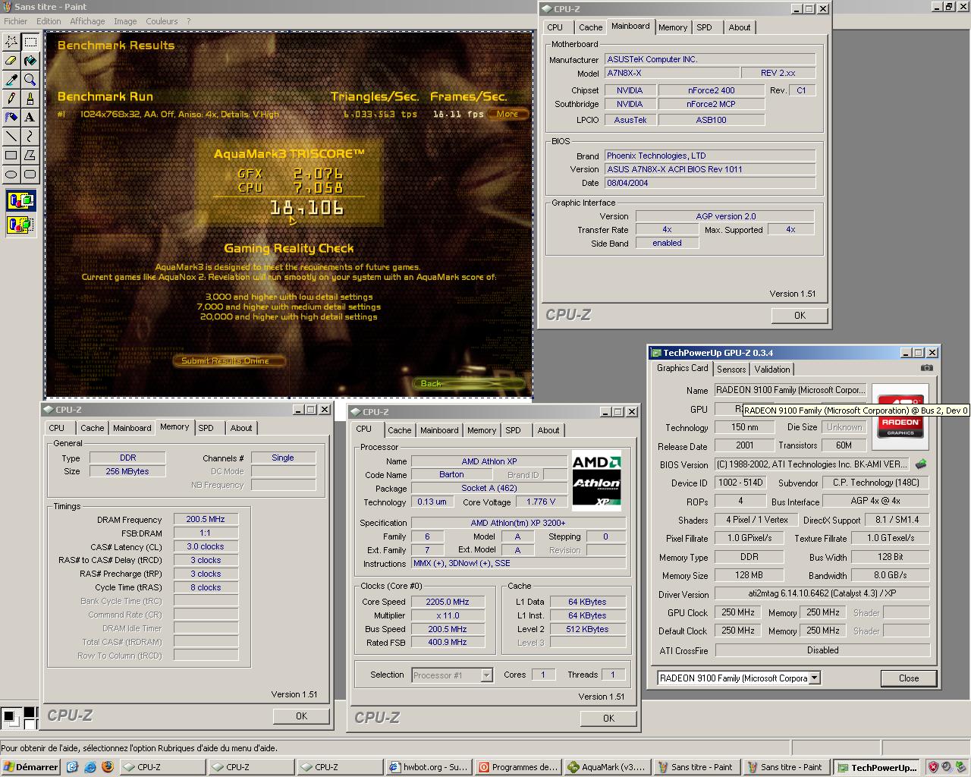Screen dimensions: 971x777
Task: Select the straight Line tool
Action: click(x=11, y=137)
